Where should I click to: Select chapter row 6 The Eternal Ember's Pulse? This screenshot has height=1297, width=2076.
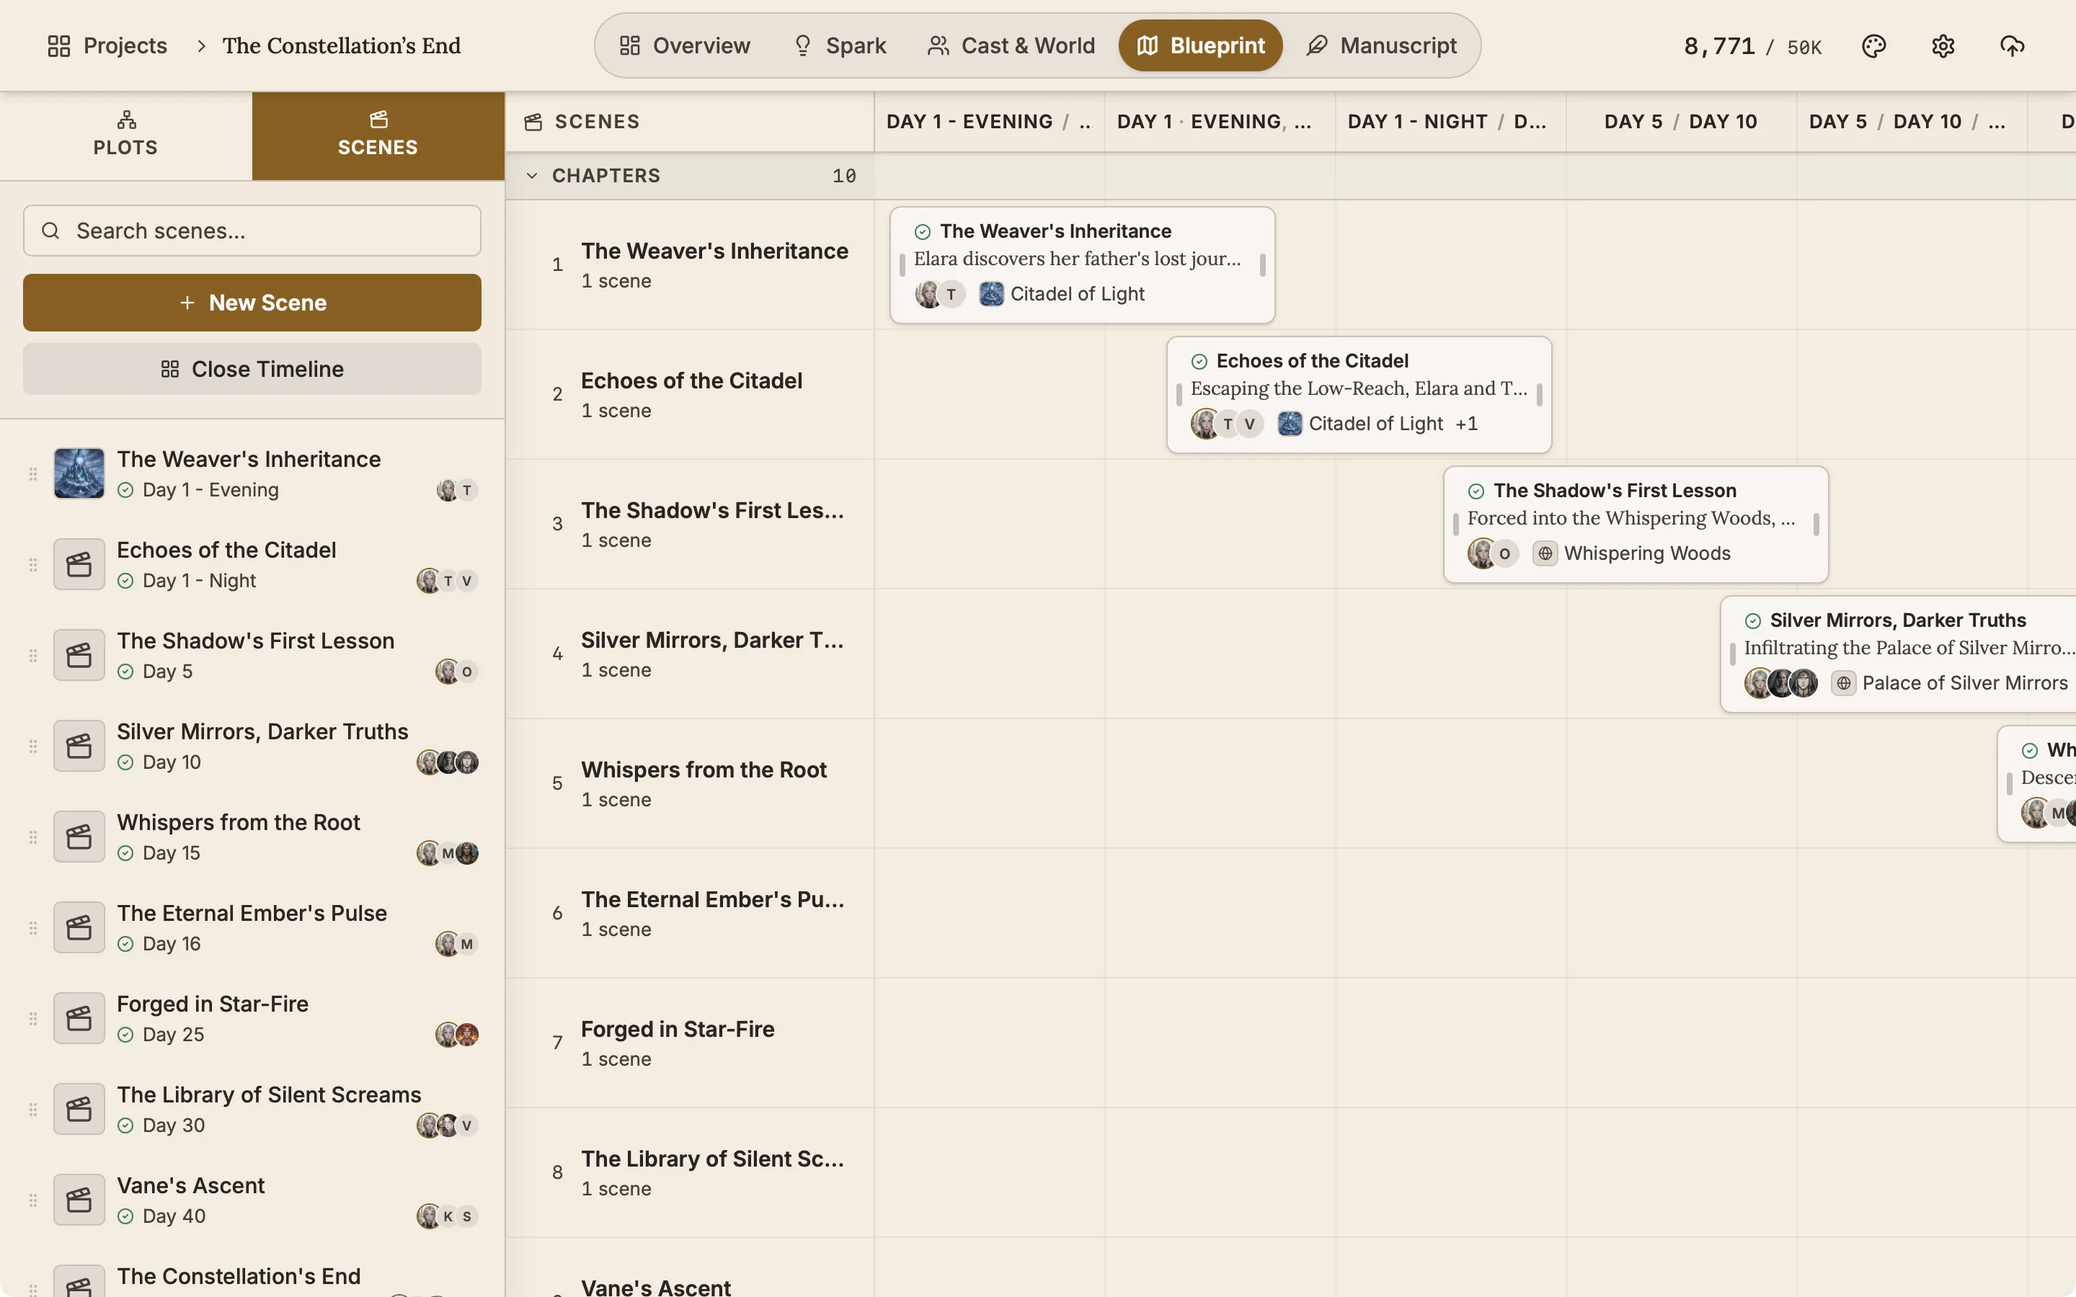tap(690, 914)
